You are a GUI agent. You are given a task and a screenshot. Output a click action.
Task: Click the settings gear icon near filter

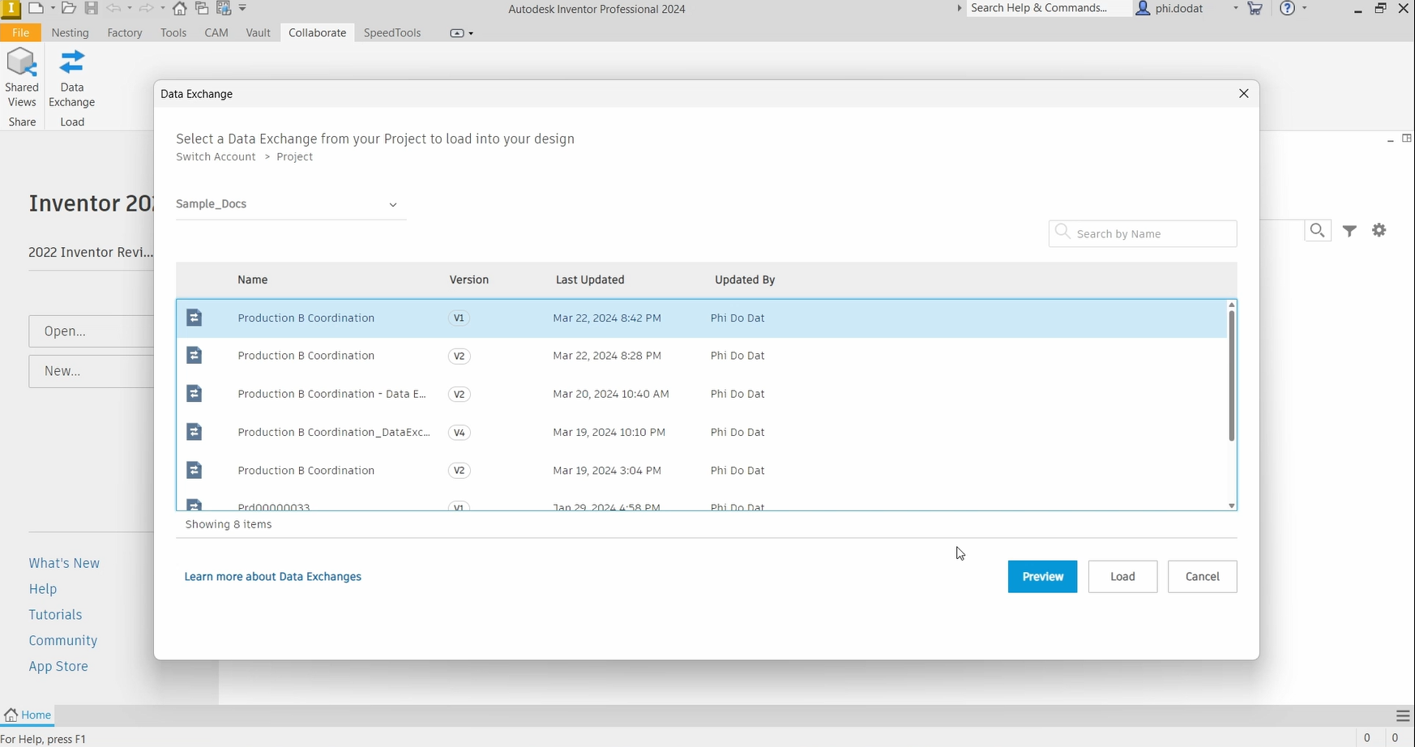coord(1379,230)
